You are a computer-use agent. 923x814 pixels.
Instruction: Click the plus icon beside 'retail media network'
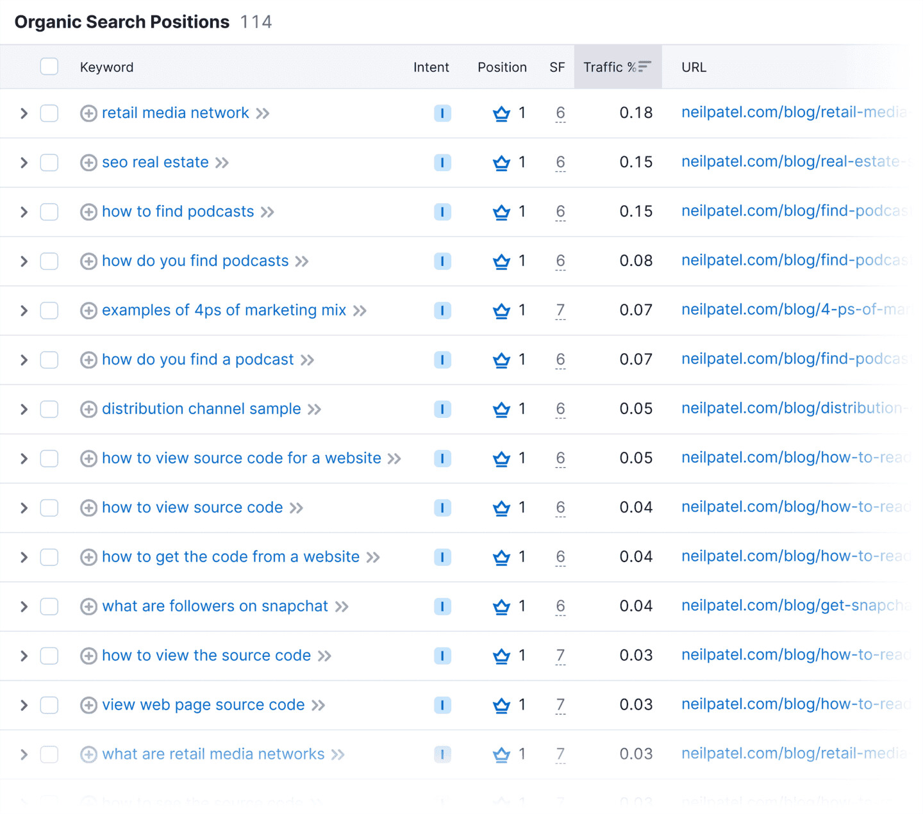[x=88, y=113]
